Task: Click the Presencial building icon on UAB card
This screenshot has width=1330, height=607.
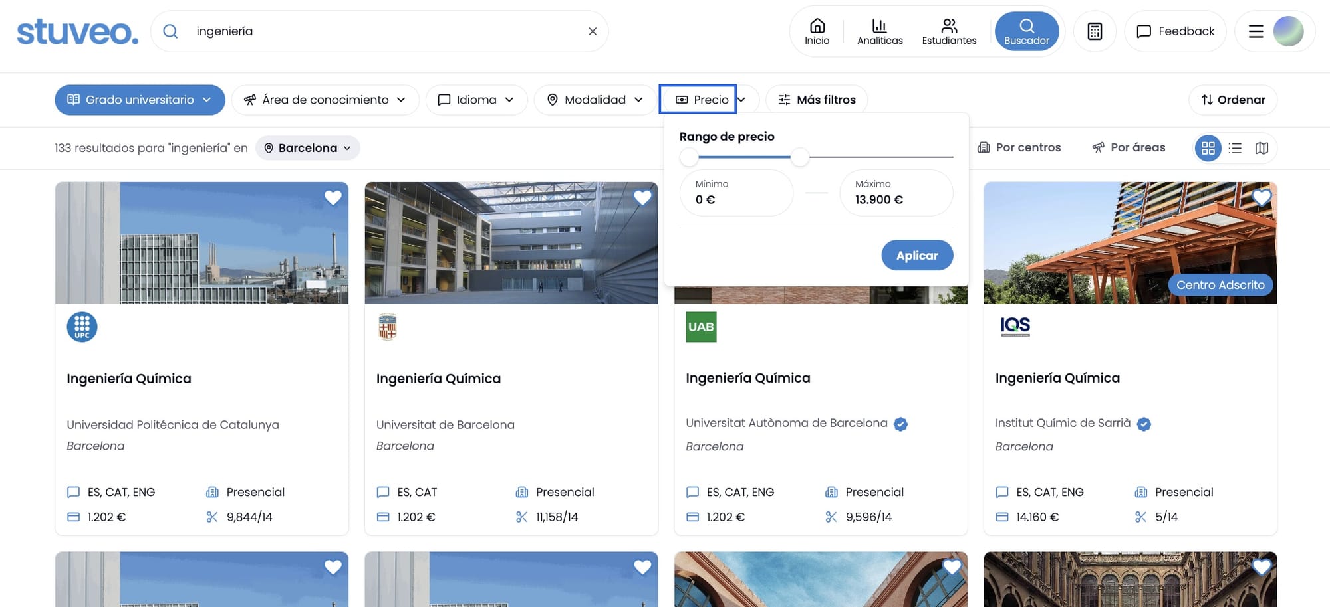Action: [x=831, y=492]
